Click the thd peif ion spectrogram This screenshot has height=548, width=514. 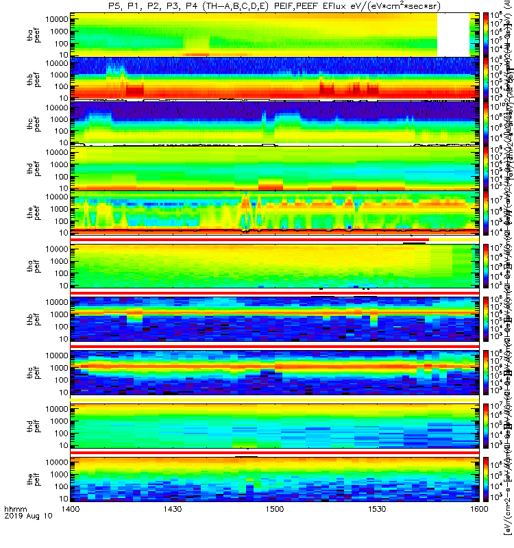275,426
